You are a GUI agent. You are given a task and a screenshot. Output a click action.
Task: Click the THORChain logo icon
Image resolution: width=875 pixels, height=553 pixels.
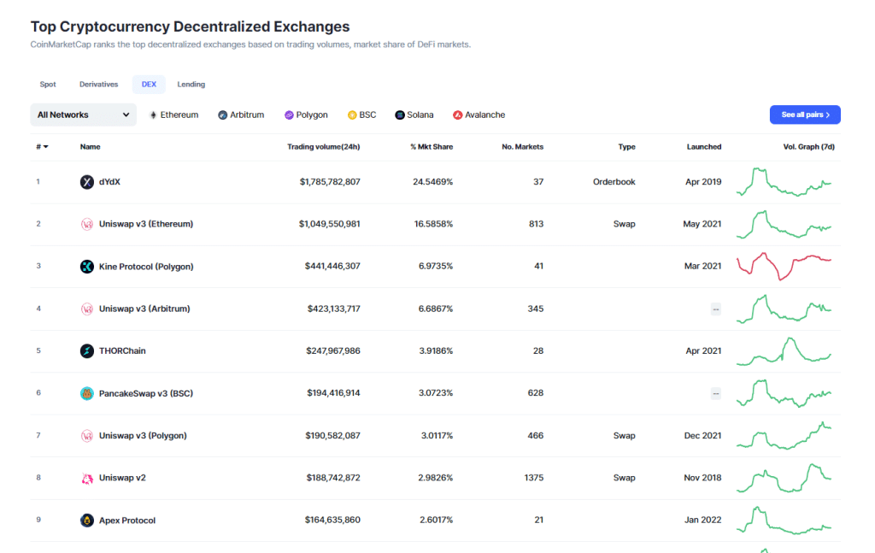pyautogui.click(x=86, y=351)
